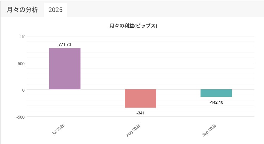Click the 1K y-axis label
This screenshot has height=144, width=264.
click(x=22, y=36)
